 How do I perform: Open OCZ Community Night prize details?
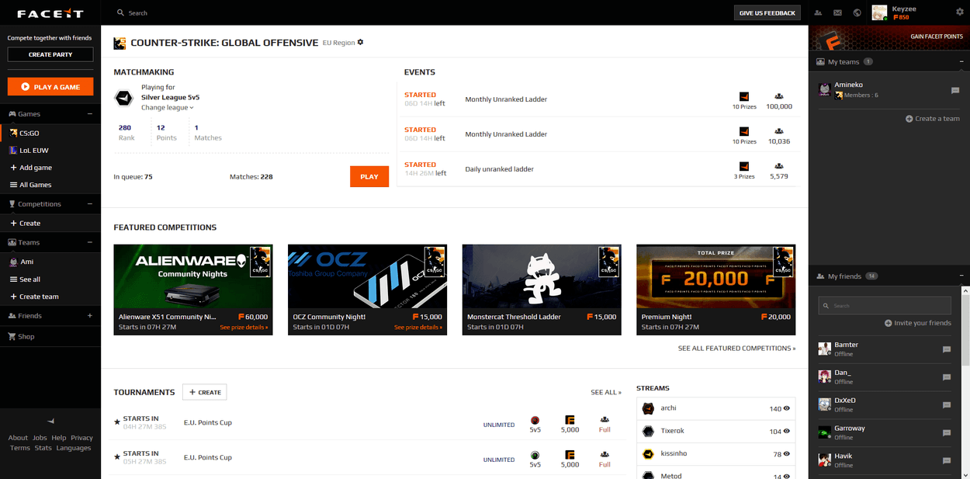(418, 328)
